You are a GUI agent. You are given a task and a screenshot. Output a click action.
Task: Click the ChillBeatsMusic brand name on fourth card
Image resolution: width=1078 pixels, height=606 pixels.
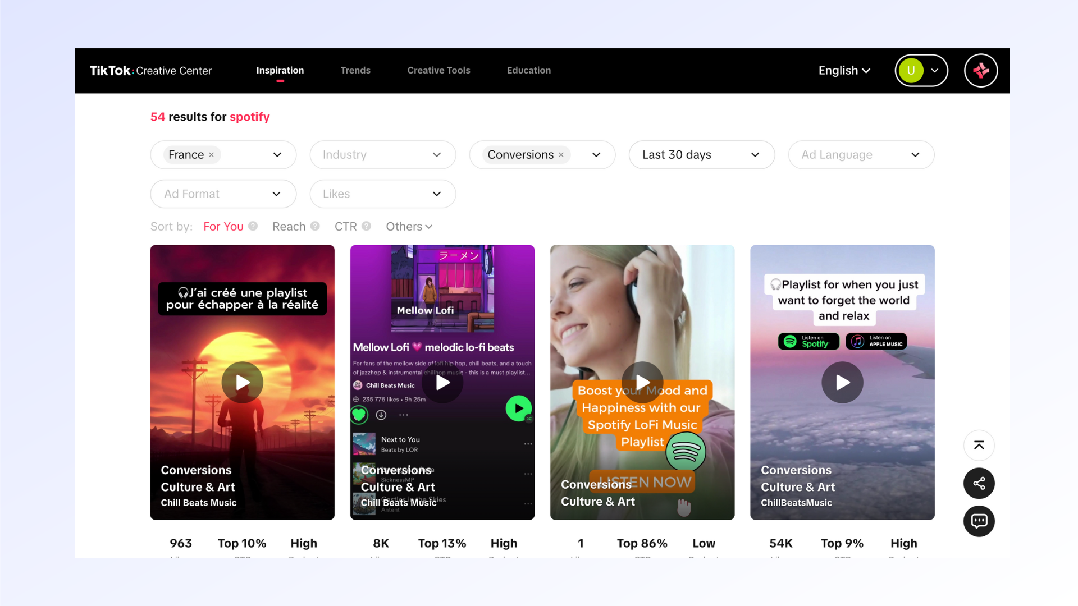tap(796, 503)
